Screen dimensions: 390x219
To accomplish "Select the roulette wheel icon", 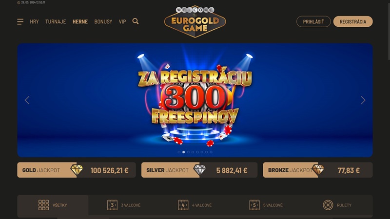I will tap(328, 205).
